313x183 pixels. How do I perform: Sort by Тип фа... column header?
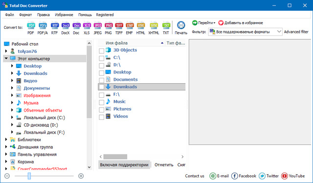(176, 43)
